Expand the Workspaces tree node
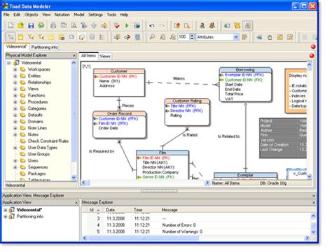This screenshot has height=252, width=332. (x=15, y=69)
